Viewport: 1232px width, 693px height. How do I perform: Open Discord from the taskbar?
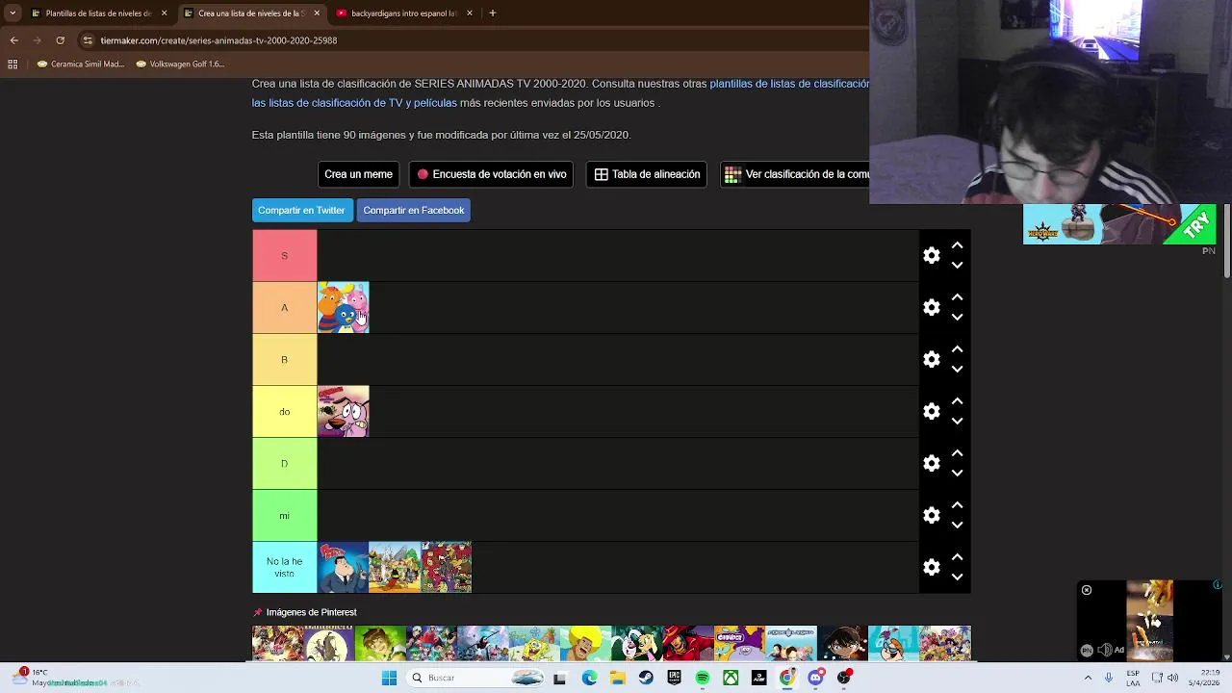pos(816,678)
